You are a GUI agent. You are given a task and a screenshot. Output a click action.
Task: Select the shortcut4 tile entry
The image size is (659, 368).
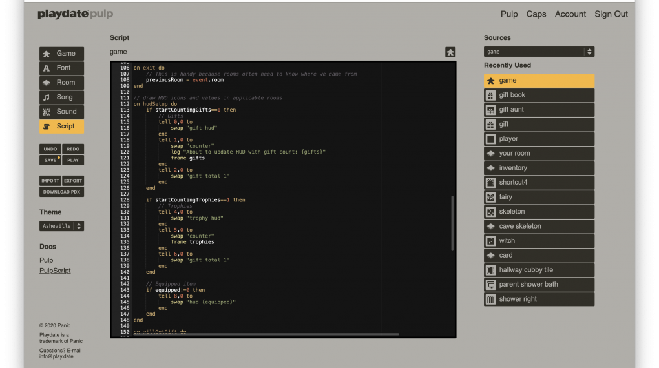click(539, 183)
